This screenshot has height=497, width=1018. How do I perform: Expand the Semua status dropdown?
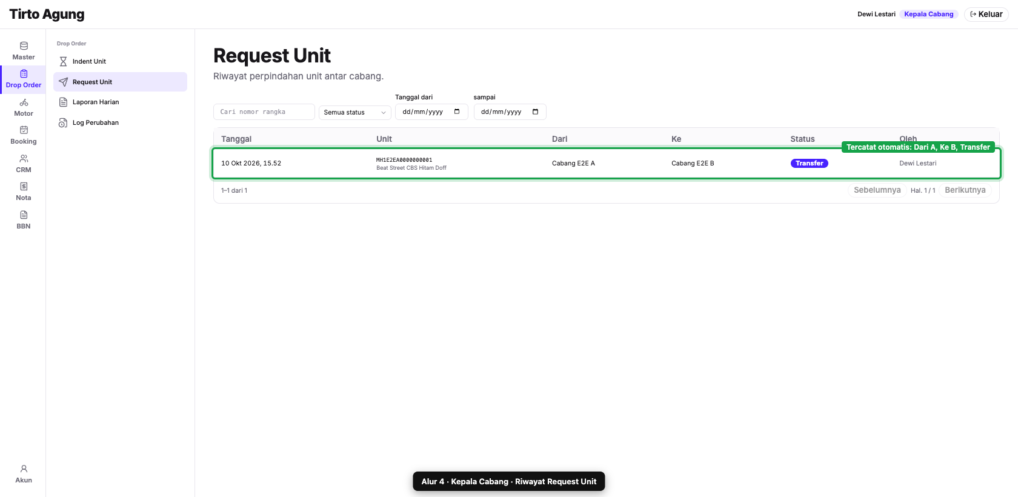click(x=355, y=112)
